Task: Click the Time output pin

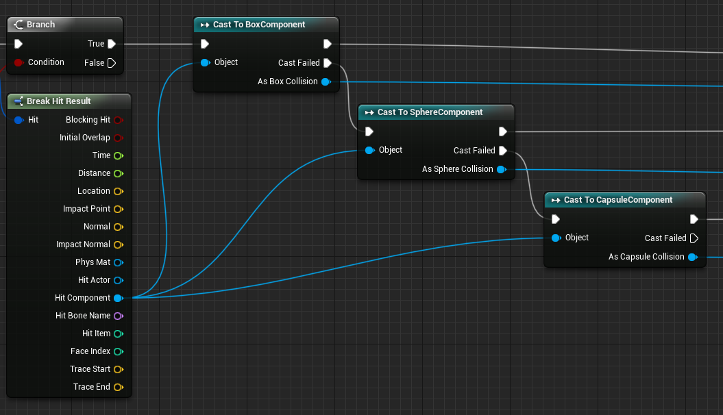Action: tap(119, 155)
